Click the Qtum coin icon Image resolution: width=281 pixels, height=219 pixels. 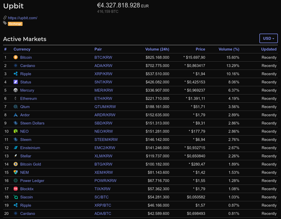click(16, 107)
